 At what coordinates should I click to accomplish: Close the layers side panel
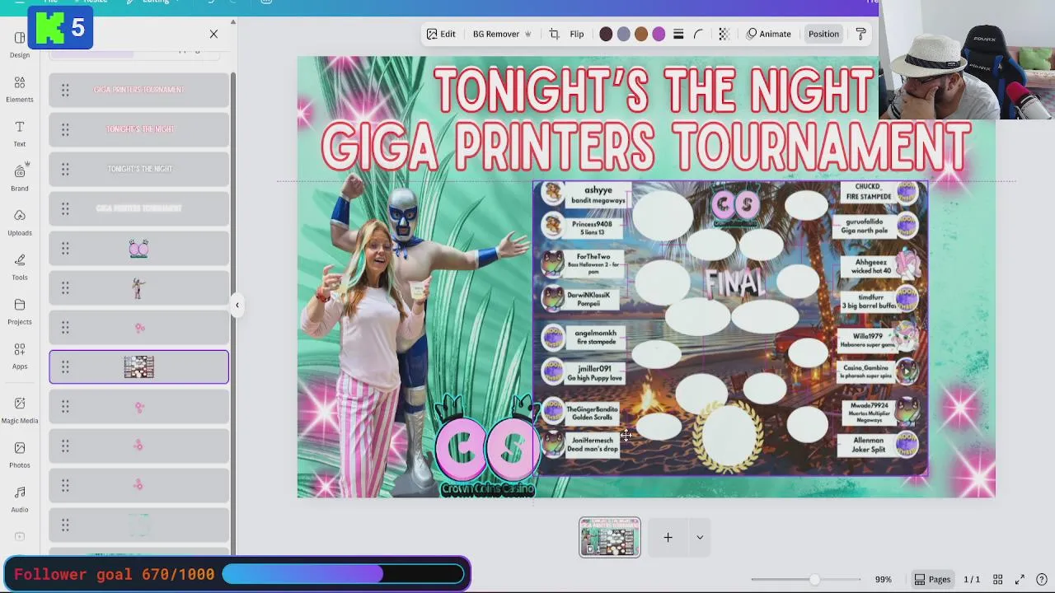pyautogui.click(x=213, y=34)
